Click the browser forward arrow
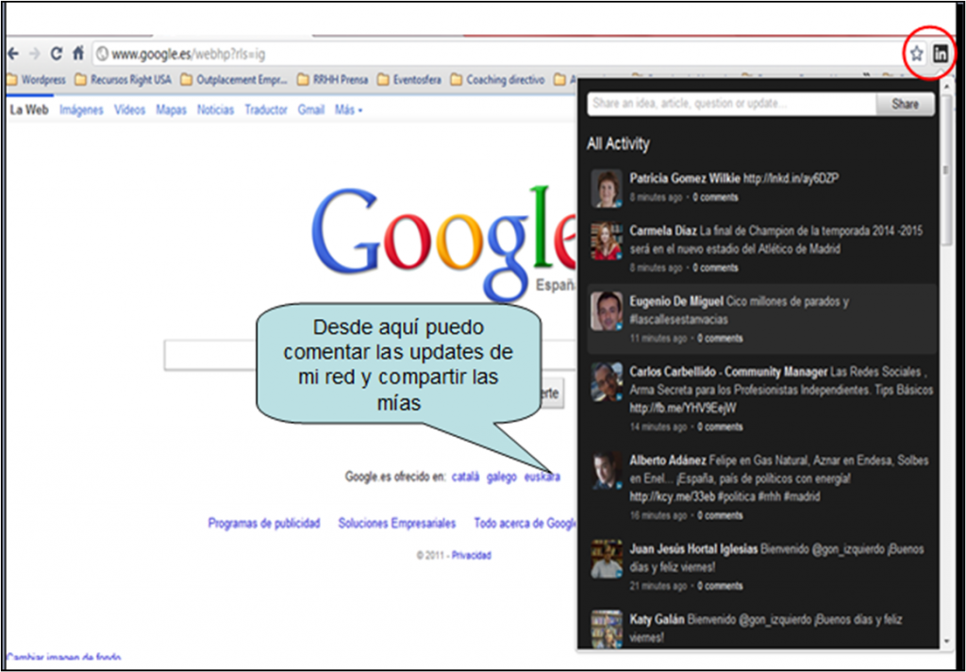 tap(35, 54)
